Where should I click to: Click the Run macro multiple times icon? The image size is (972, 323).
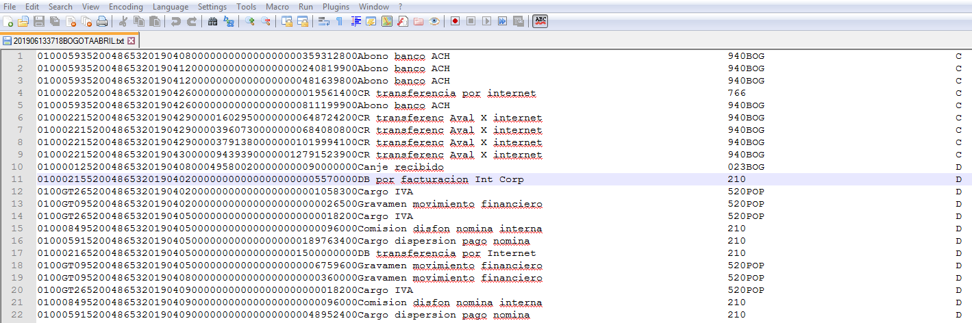[503, 21]
